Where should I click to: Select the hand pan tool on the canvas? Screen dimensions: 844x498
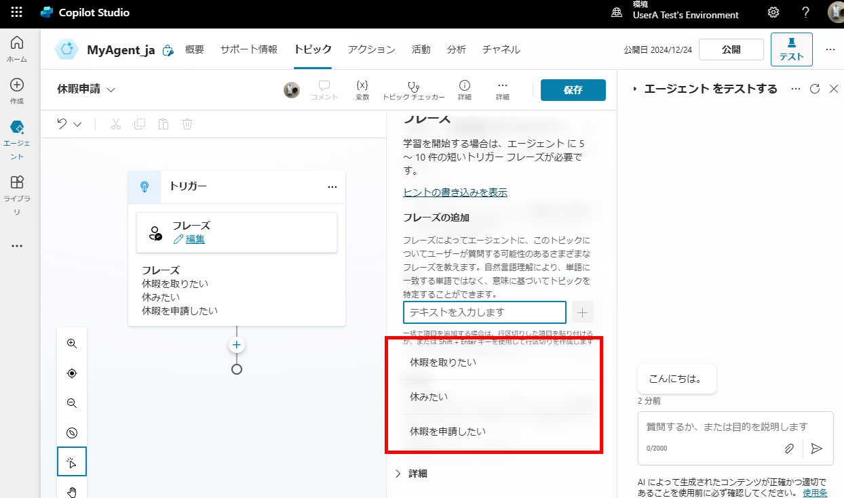click(x=71, y=491)
